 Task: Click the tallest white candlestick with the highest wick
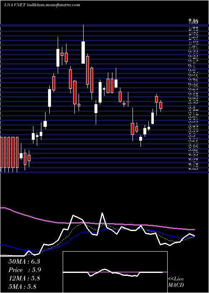click(x=83, y=52)
